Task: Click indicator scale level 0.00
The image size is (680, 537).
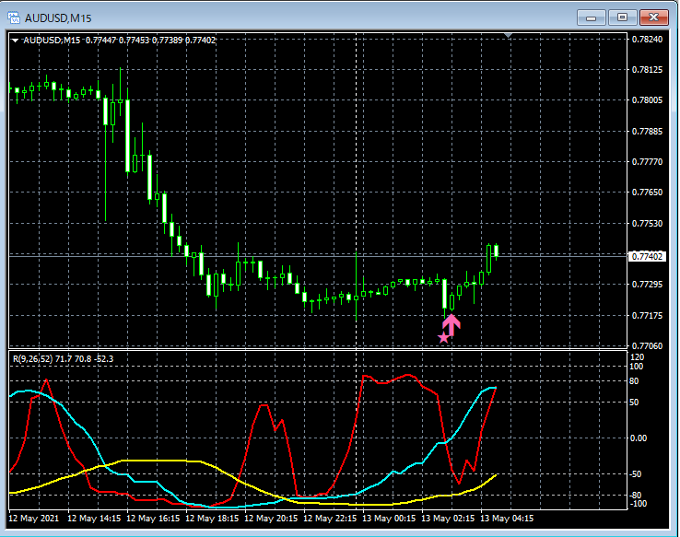Action: pyautogui.click(x=638, y=438)
